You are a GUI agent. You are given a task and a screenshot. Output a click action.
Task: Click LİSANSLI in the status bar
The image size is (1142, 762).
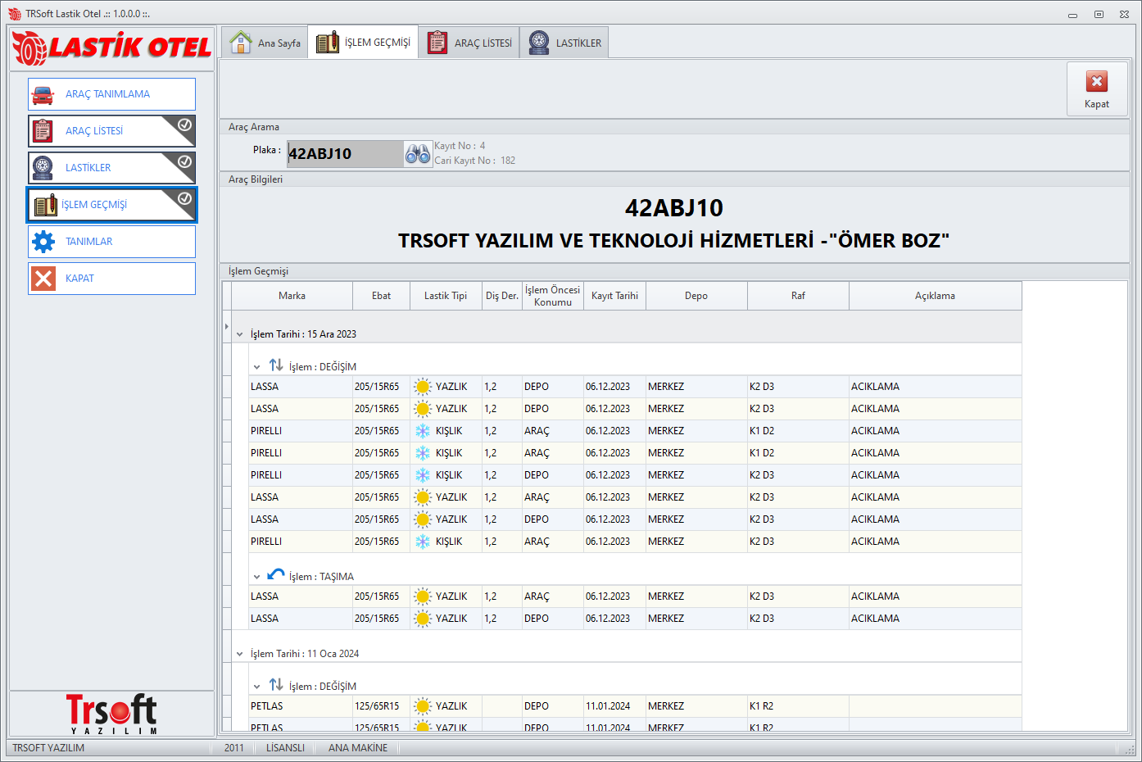pyautogui.click(x=285, y=748)
